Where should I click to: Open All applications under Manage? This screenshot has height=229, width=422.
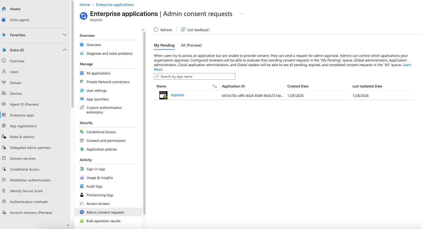click(x=98, y=73)
